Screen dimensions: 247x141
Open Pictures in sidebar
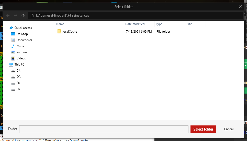[x=22, y=52]
